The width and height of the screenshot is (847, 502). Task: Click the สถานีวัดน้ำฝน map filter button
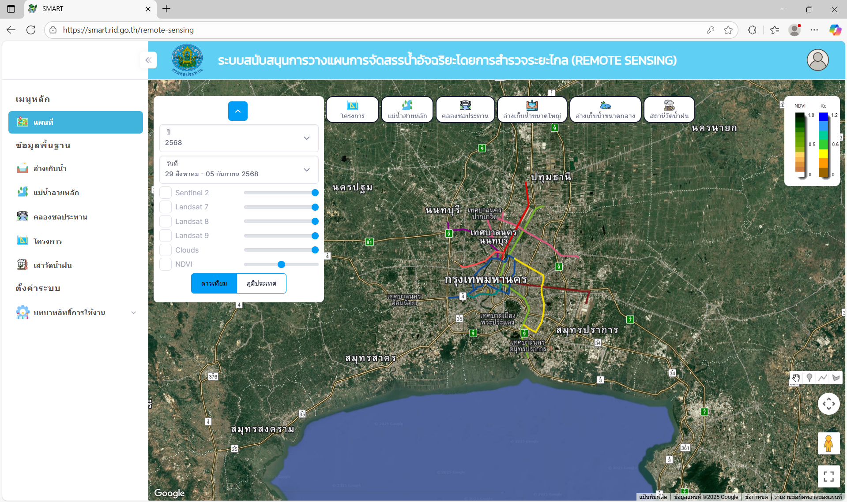click(669, 109)
